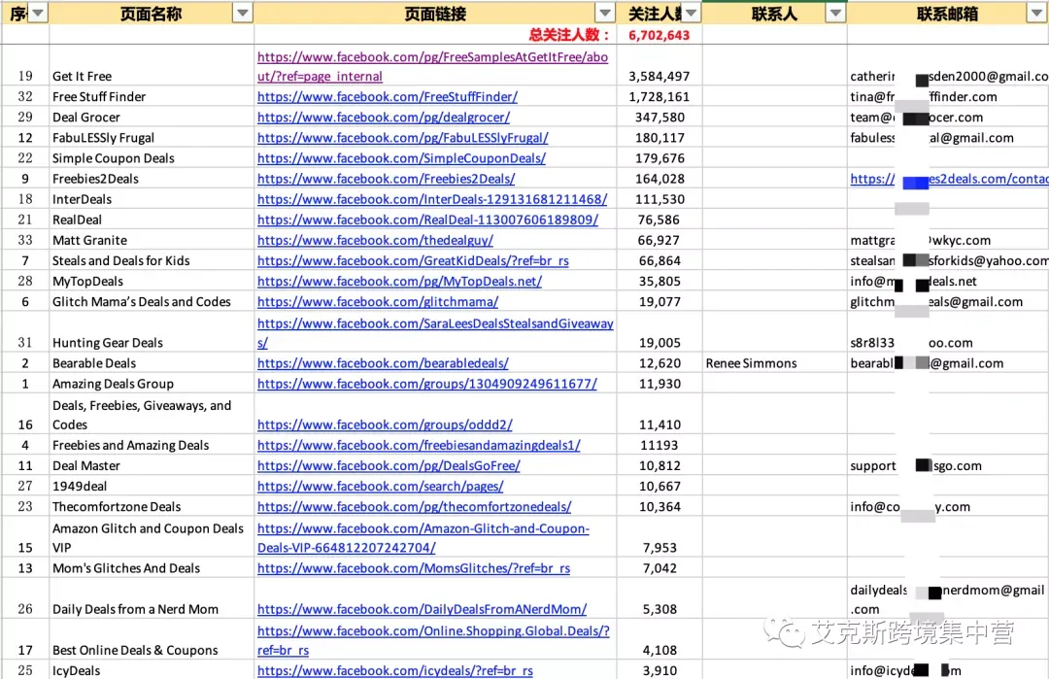1049x679 pixels.
Task: Open the facebook.com/search/pages link
Action: click(380, 487)
